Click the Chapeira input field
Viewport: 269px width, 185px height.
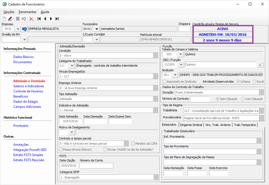[x=184, y=29]
